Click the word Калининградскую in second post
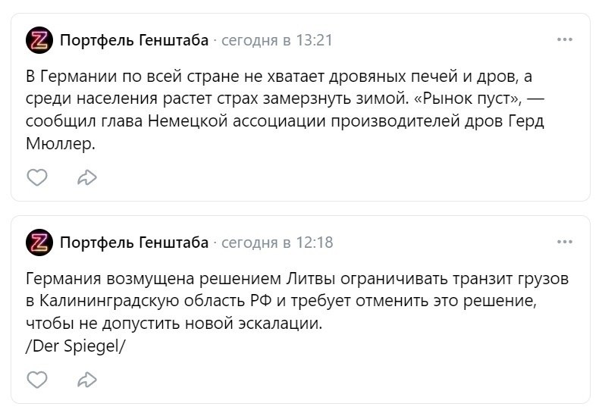 point(109,301)
